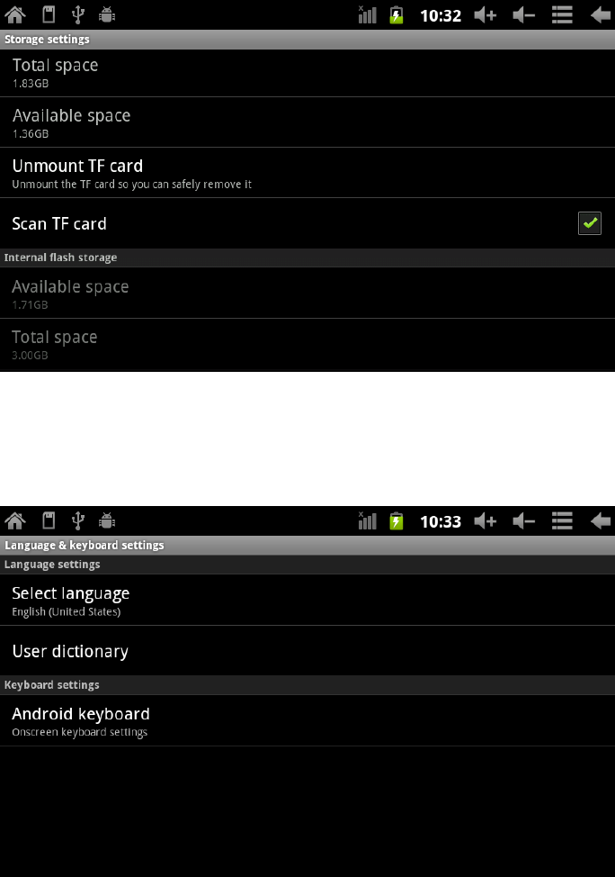This screenshot has width=615, height=877.
Task: Tap Available space 1.36GB entry
Action: [x=307, y=122]
